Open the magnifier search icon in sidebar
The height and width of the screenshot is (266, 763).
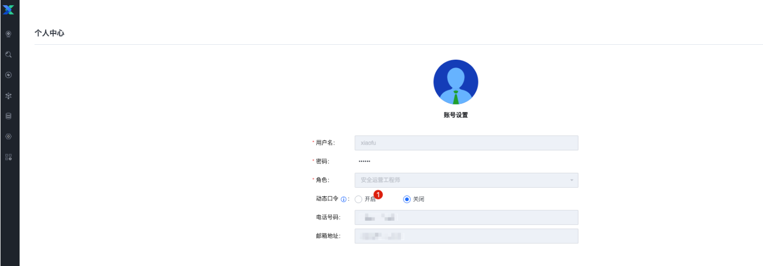pos(8,55)
